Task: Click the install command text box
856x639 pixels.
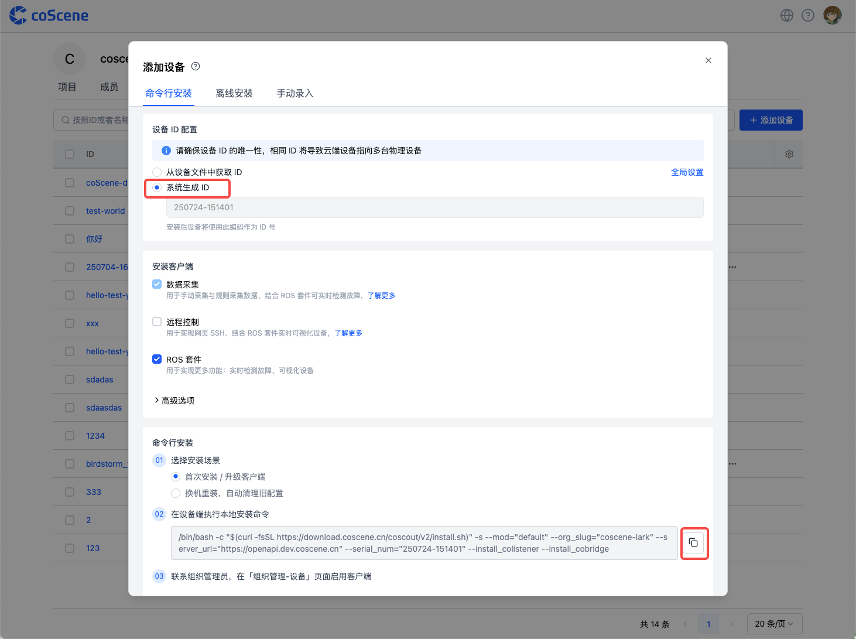Action: point(424,543)
